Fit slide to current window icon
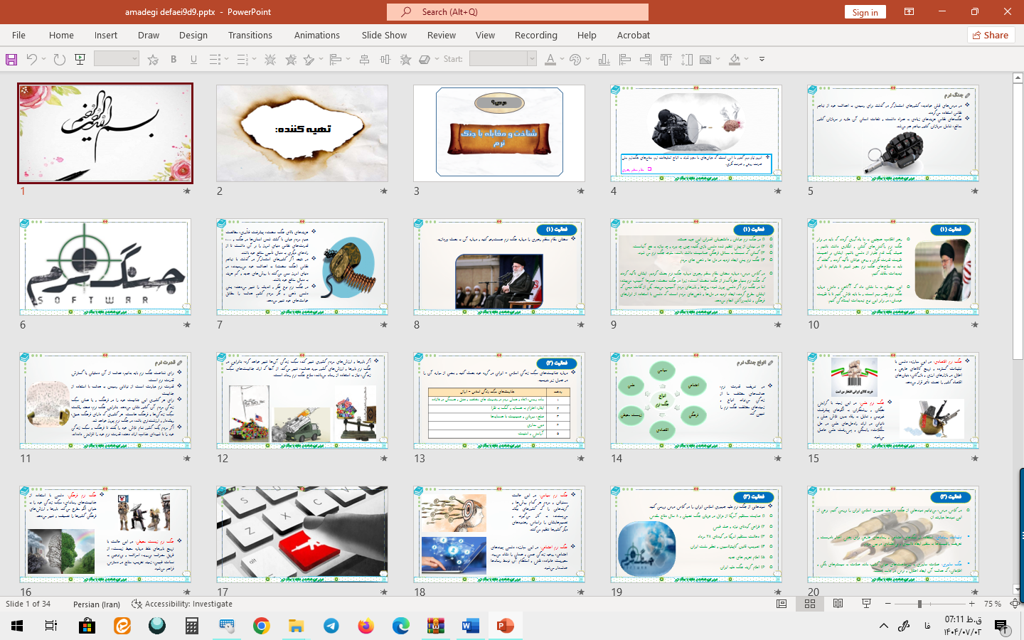The width and height of the screenshot is (1024, 640). pyautogui.click(x=1015, y=604)
